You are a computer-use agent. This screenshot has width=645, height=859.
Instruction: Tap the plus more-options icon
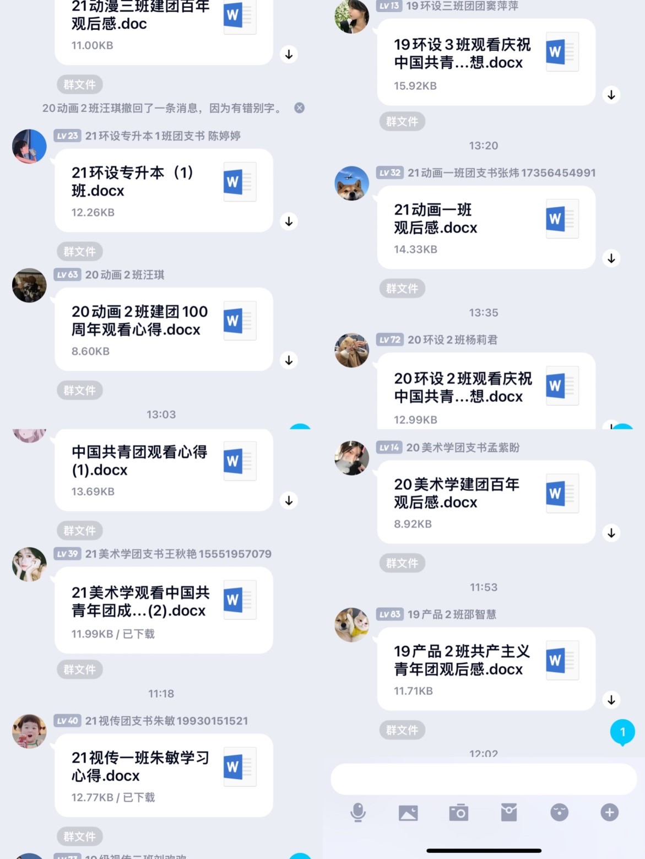[x=610, y=812]
